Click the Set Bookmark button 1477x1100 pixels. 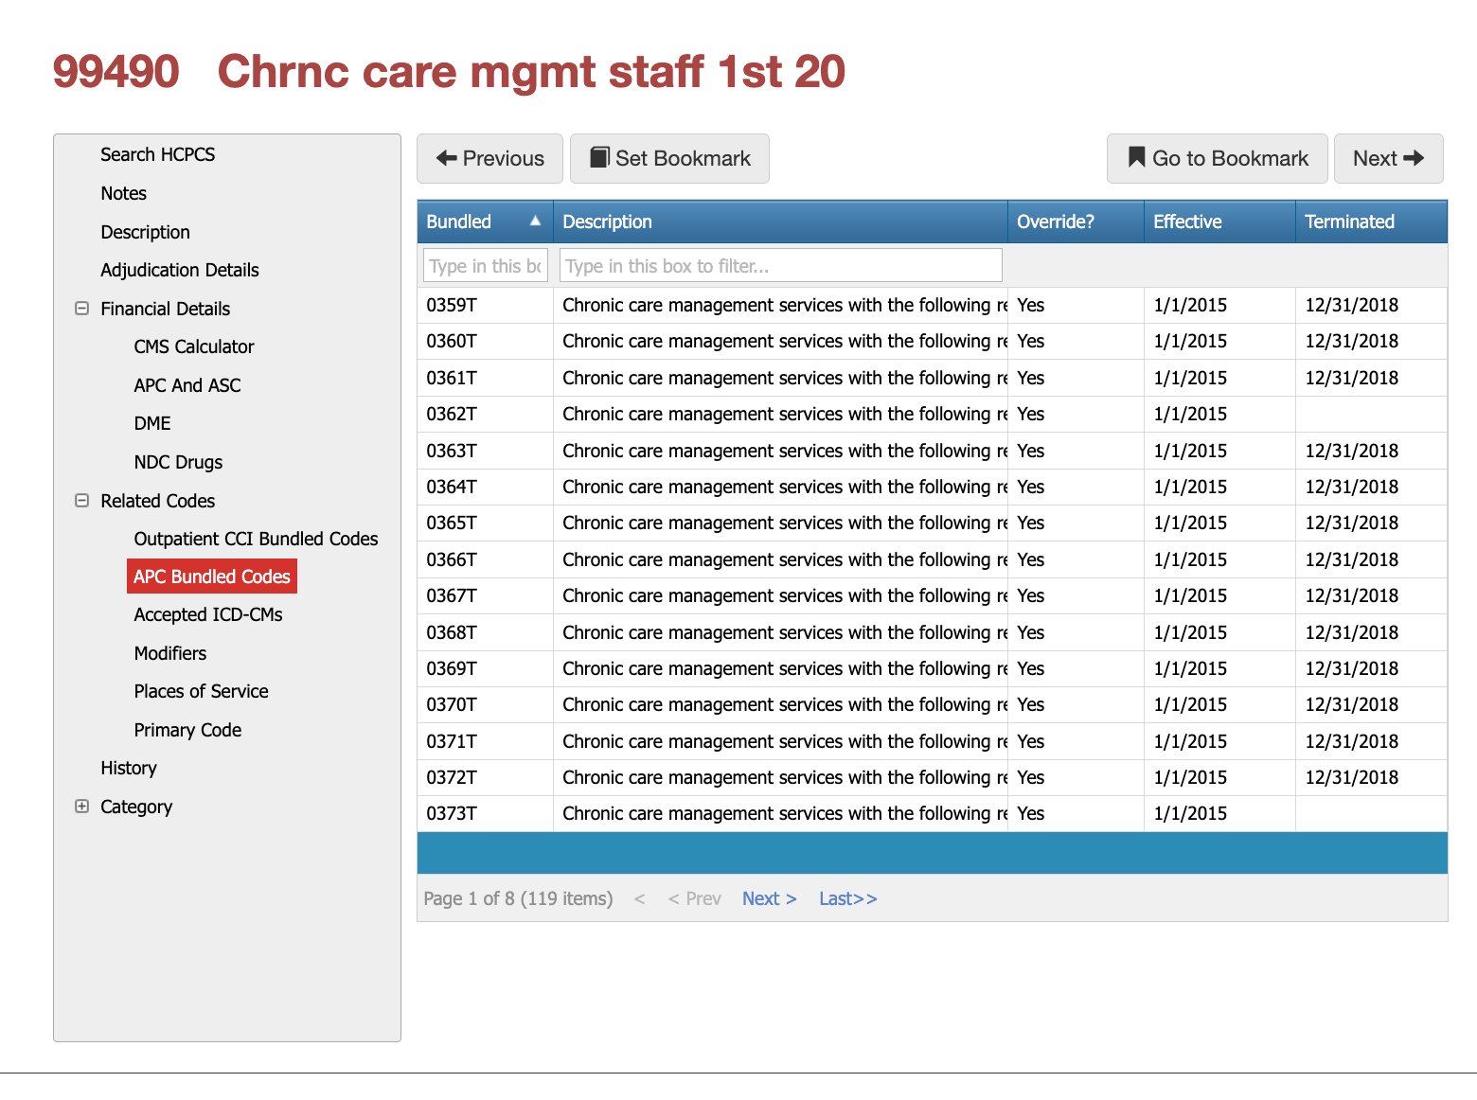click(x=669, y=158)
